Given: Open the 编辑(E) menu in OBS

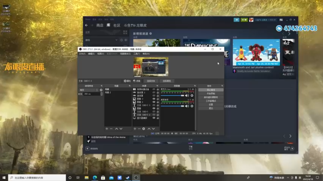Looking at the screenshot, I should click(x=91, y=54).
